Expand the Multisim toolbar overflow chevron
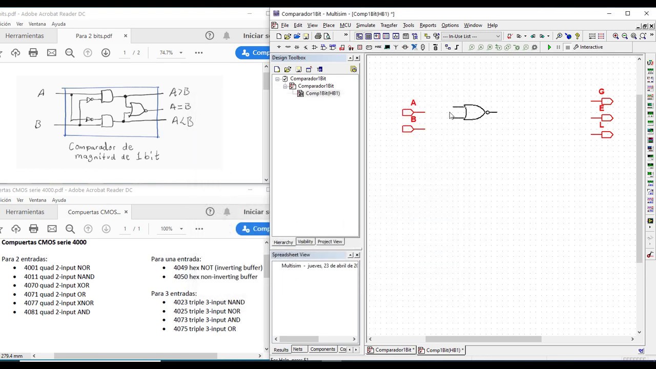Viewport: 656px width, 369px height. point(346,35)
